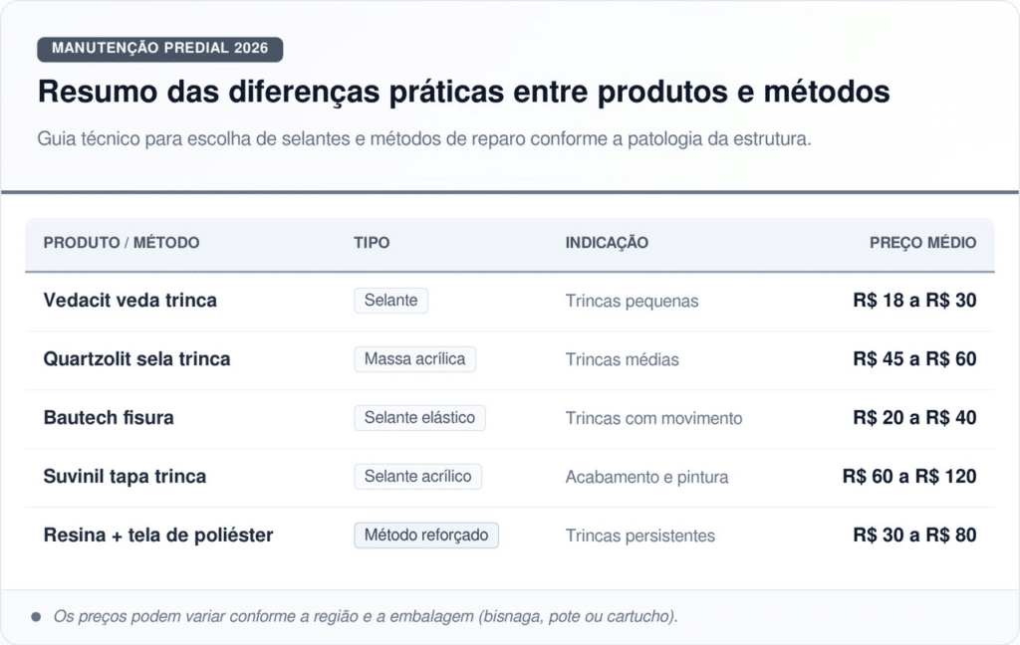Select the Vedacit veda trinca product name
Image resolution: width=1020 pixels, height=645 pixels.
tap(129, 301)
